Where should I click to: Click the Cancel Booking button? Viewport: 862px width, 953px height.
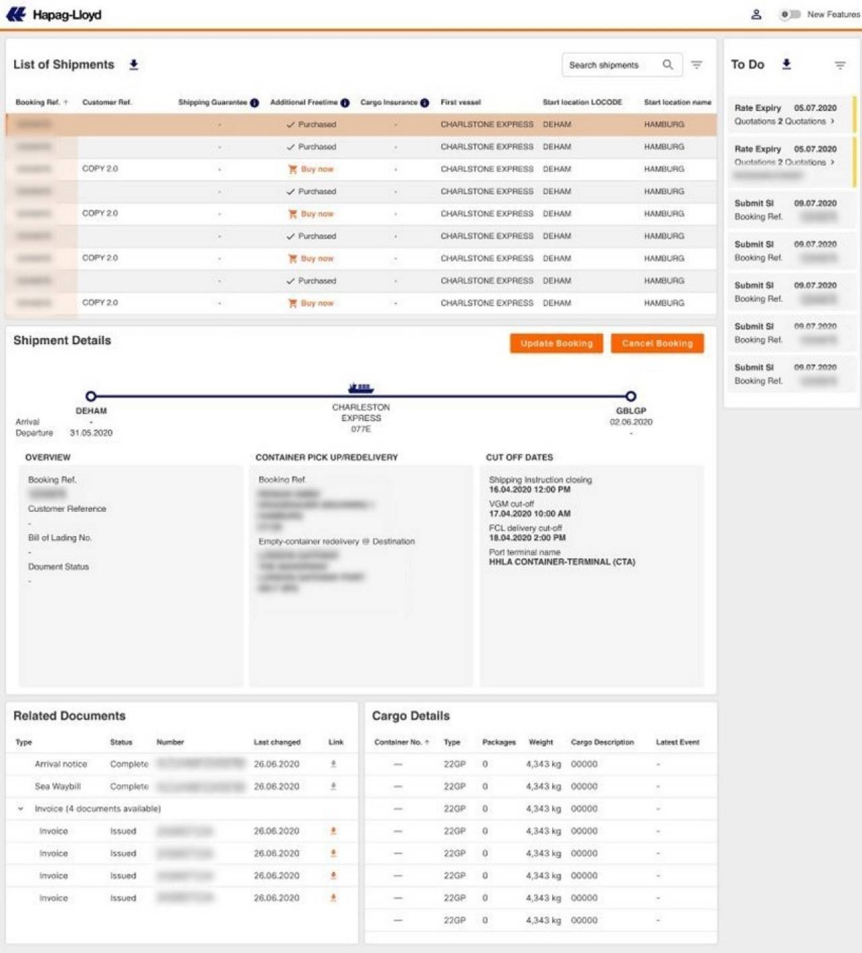657,343
